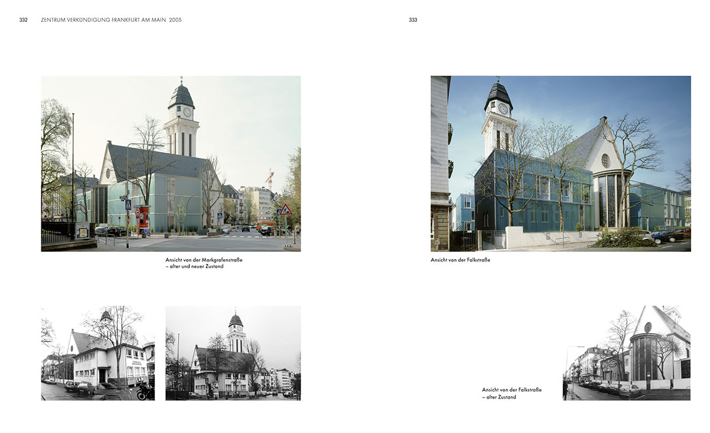Open the large color Falkstraße photo
Viewport: 710px width, 433px height.
560,163
